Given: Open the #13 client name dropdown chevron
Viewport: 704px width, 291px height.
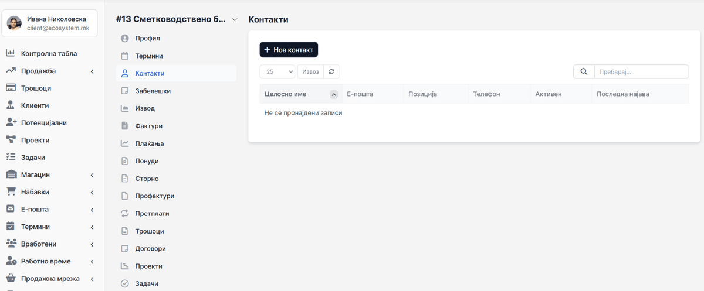Looking at the screenshot, I should click(235, 19).
